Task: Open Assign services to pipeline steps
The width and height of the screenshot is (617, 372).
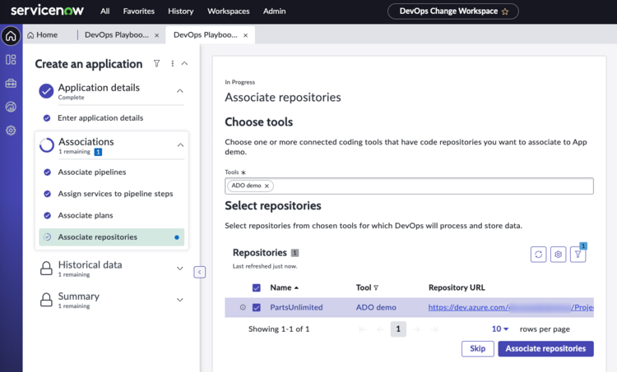Action: (x=115, y=194)
